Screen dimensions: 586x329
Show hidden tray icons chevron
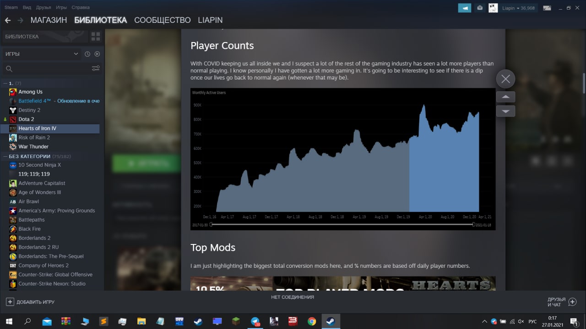pos(485,322)
